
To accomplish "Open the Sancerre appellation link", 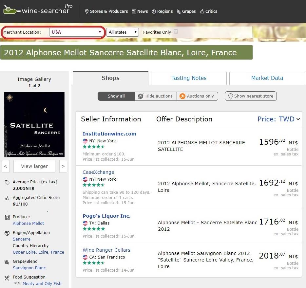I will pos(22,239).
